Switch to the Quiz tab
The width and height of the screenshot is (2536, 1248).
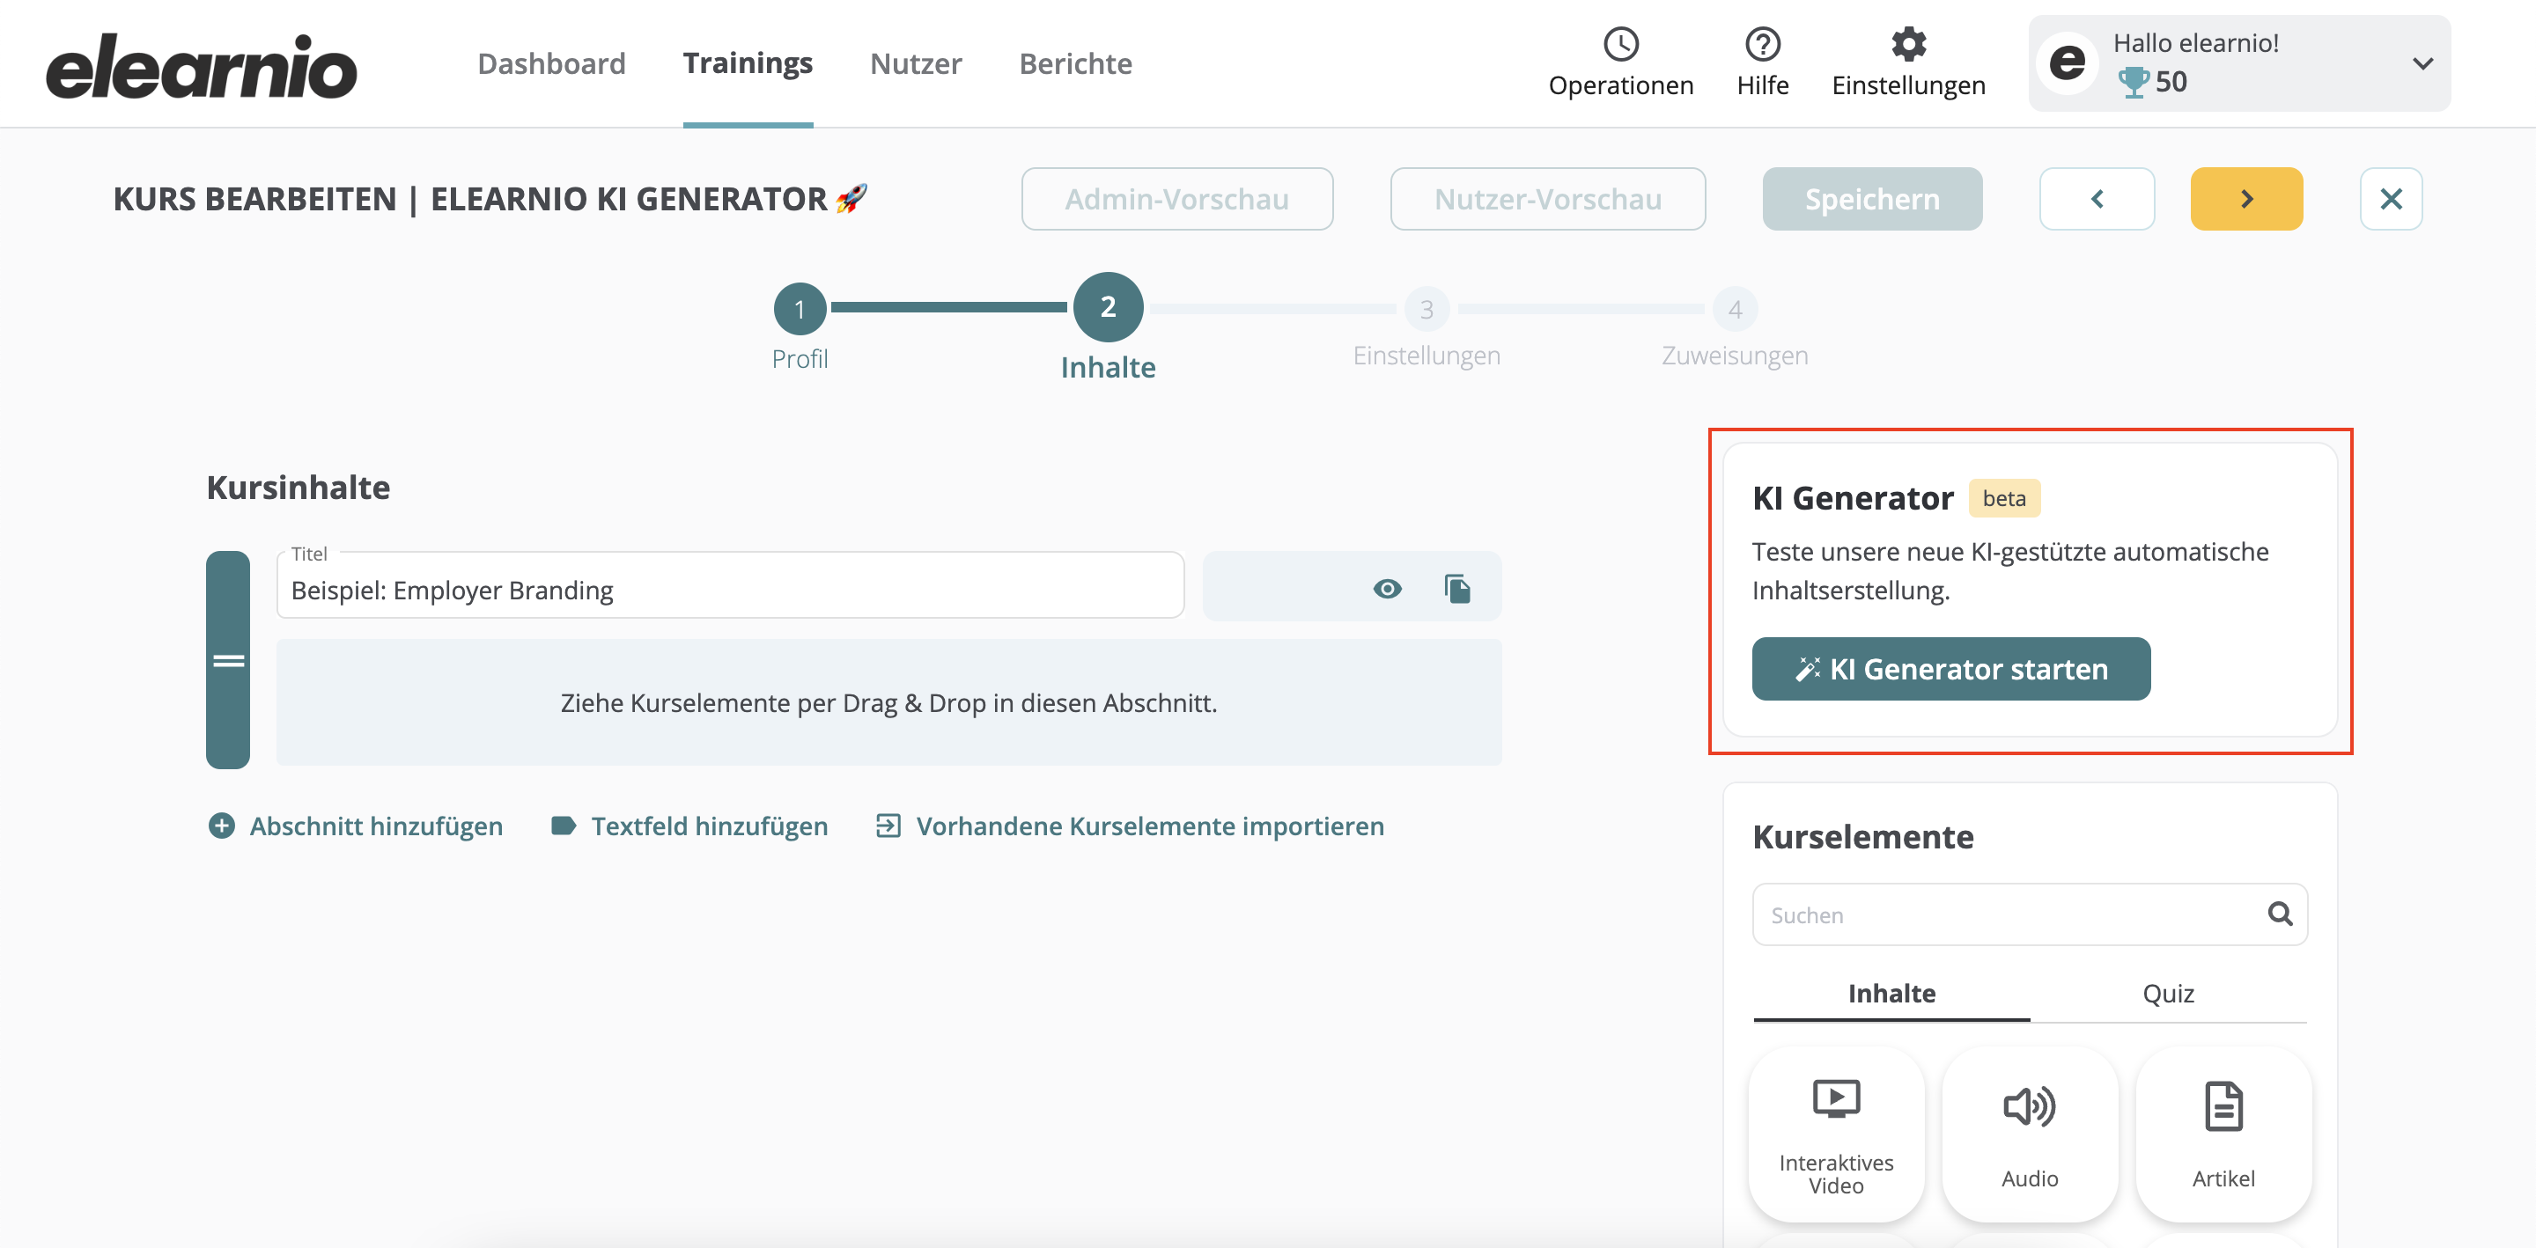tap(2168, 993)
